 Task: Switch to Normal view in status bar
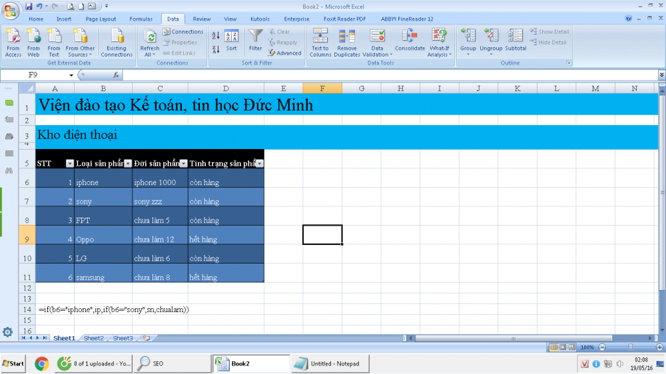(x=554, y=347)
